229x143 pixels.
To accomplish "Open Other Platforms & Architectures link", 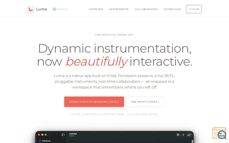I will [x=98, y=114].
